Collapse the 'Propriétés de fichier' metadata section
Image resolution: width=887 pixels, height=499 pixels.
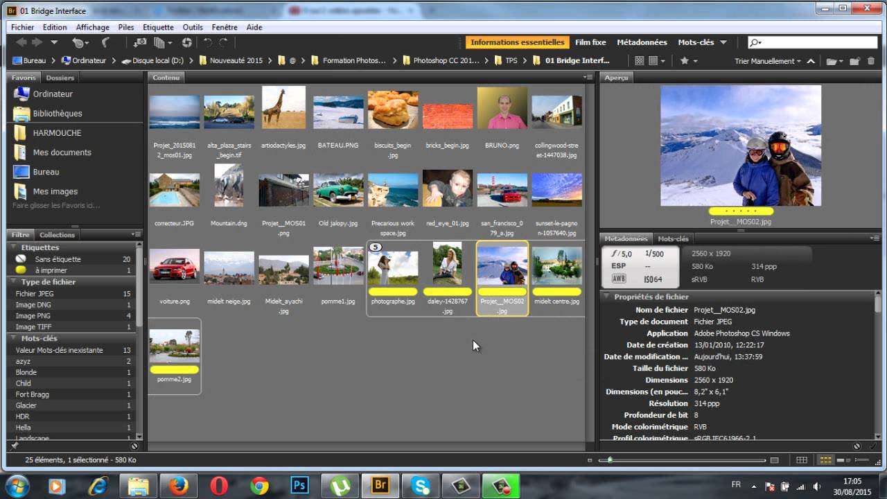(607, 297)
